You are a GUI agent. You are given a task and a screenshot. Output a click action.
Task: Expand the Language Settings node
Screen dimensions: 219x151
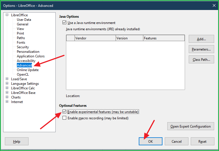[x=7, y=84]
